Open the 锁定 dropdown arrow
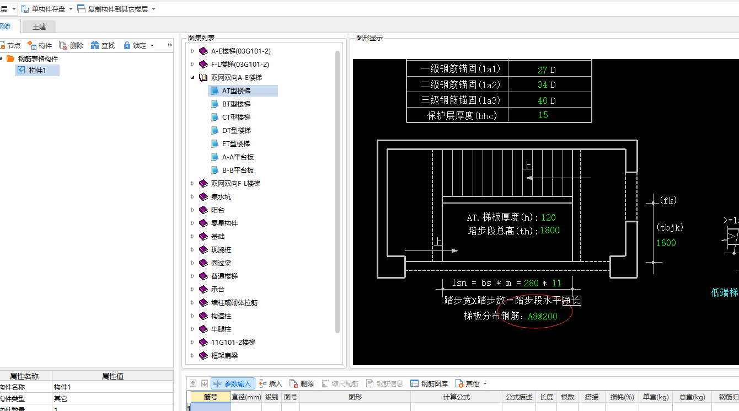 (152, 45)
